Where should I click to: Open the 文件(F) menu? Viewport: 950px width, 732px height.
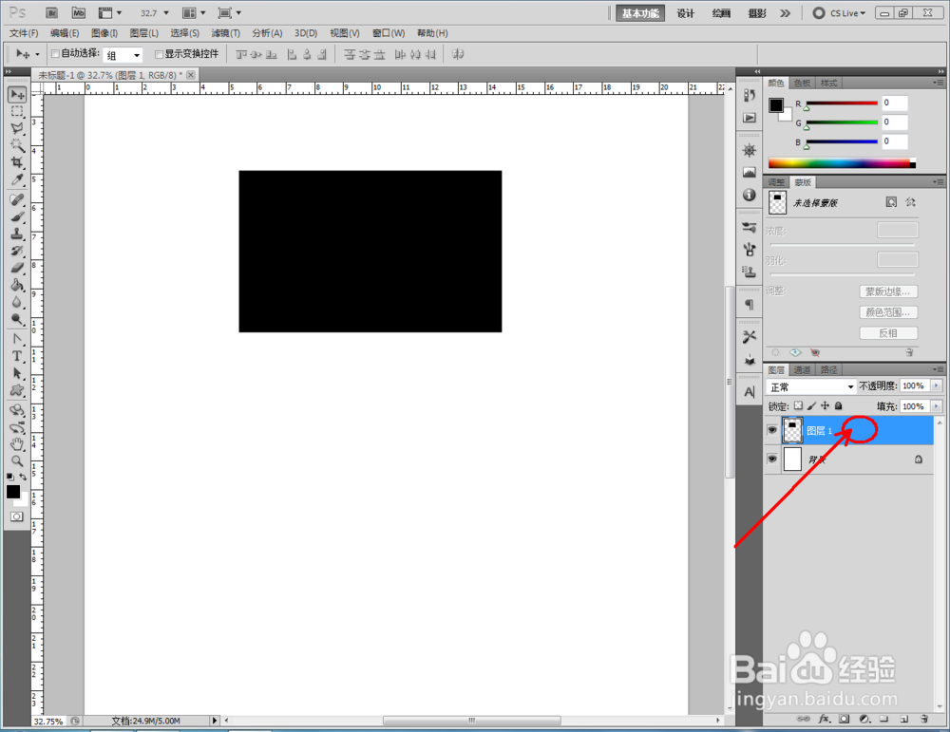(24, 33)
